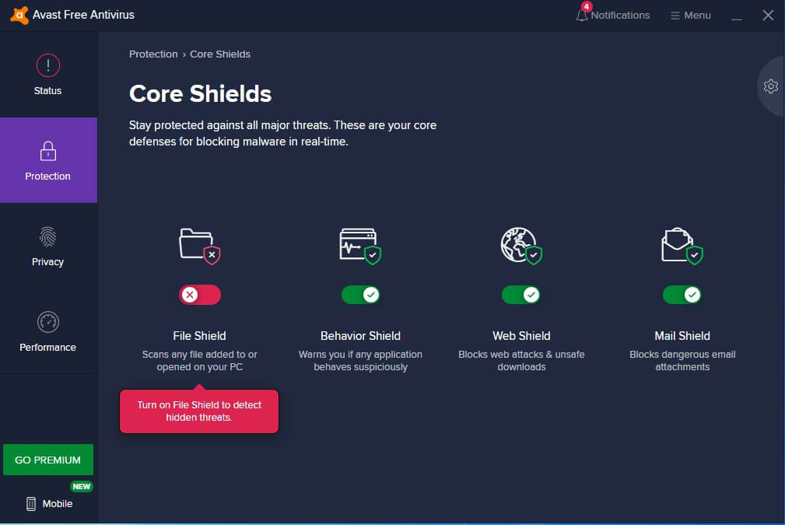Viewport: 785px width, 525px height.
Task: Click 'Warns you if any application' description
Action: 360,360
